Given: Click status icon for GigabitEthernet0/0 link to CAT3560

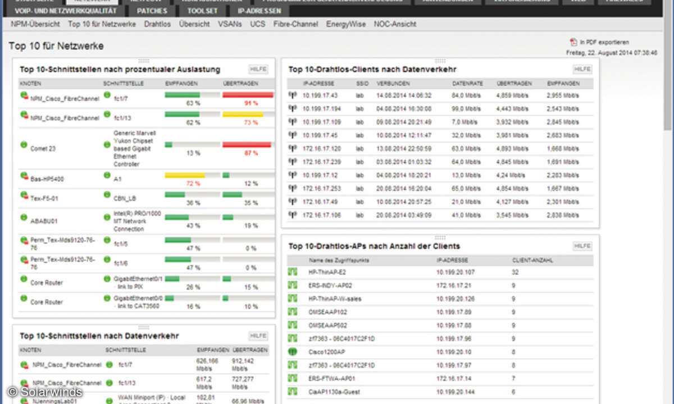Looking at the screenshot, I should click(107, 298).
